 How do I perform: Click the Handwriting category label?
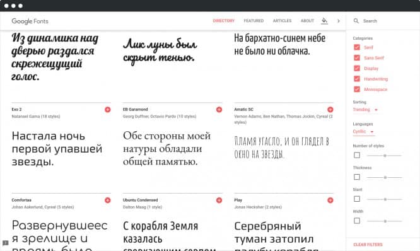click(376, 79)
